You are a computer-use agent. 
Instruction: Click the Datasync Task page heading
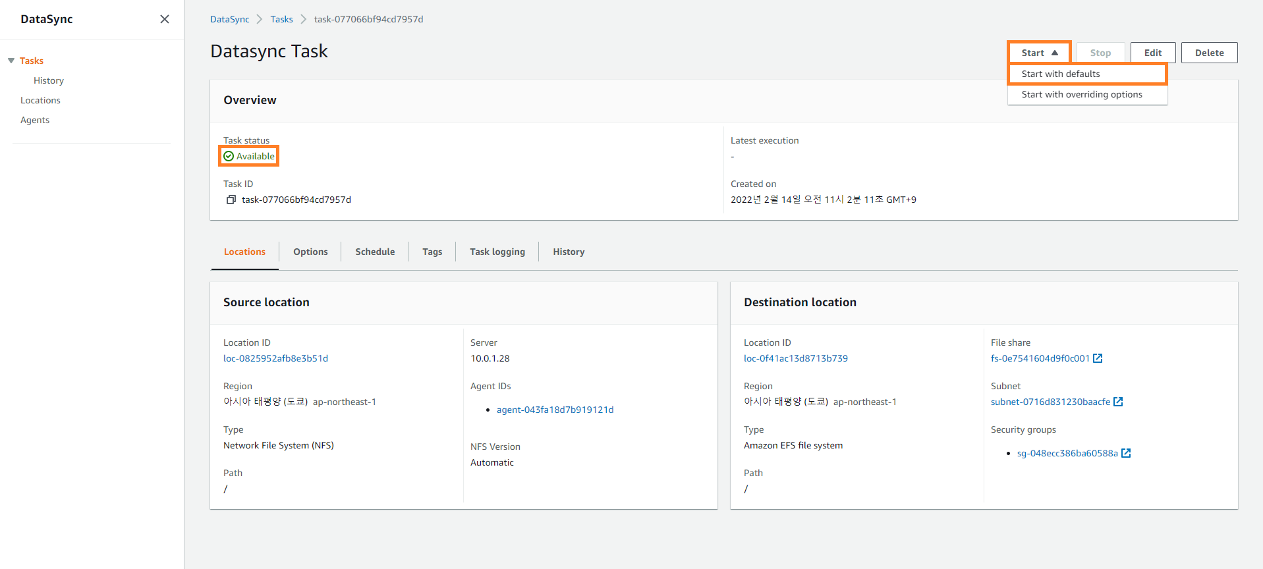269,51
